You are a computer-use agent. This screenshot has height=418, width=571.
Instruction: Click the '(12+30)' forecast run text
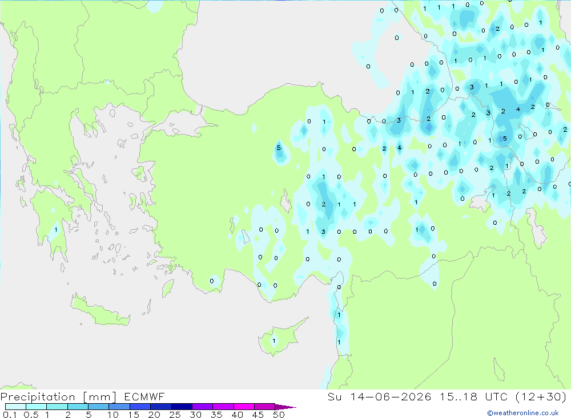pyautogui.click(x=541, y=396)
